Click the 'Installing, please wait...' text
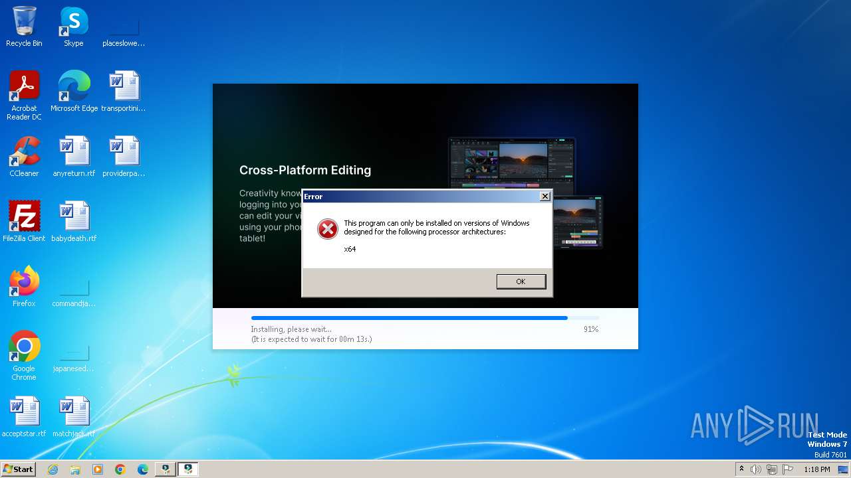This screenshot has height=478, width=851. pos(291,329)
